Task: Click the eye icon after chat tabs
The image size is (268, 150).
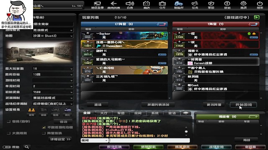Action: click(186, 113)
